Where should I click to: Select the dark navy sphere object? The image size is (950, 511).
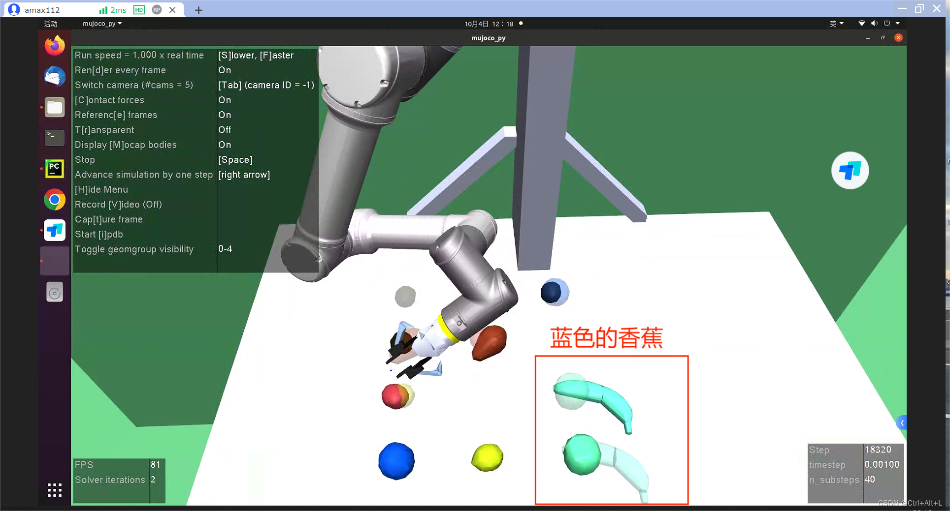click(552, 293)
